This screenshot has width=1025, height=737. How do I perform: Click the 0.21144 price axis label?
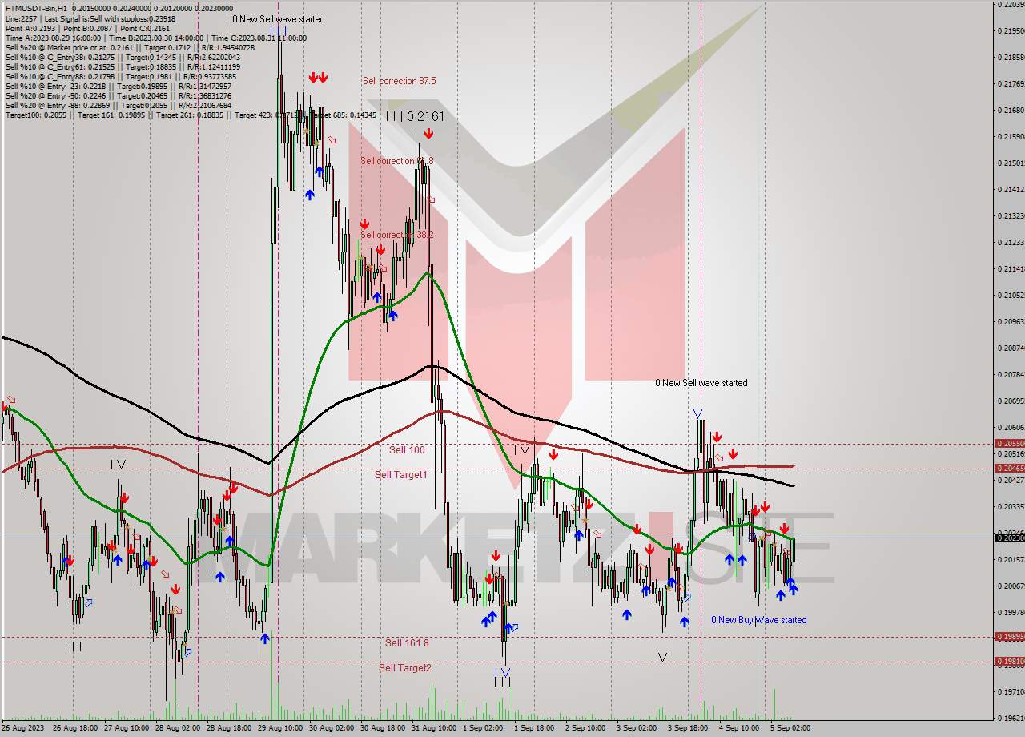point(1012,268)
